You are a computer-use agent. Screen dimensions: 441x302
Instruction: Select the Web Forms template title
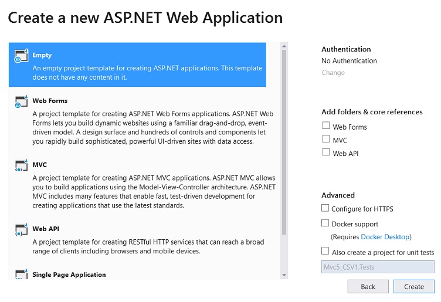click(x=50, y=101)
